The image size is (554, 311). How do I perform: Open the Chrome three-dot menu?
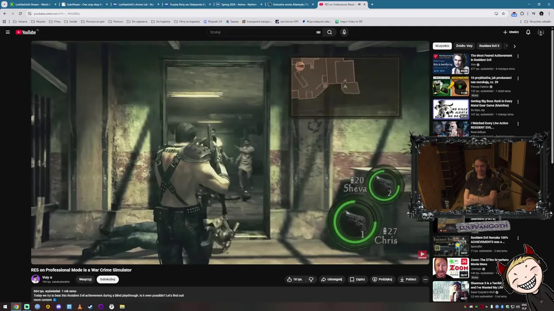tap(549, 13)
